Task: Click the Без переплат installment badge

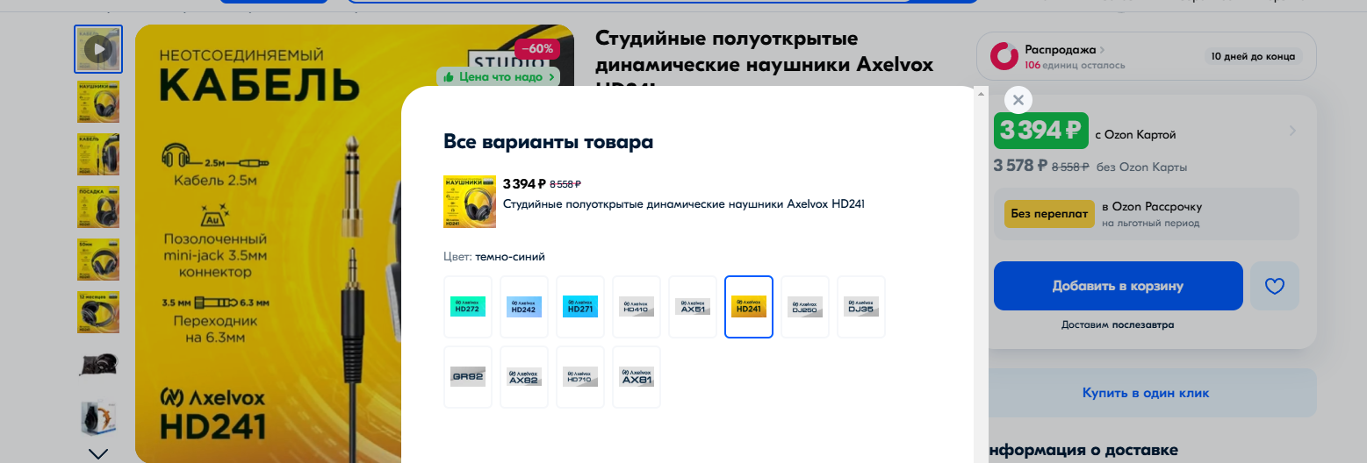Action: click(1049, 213)
